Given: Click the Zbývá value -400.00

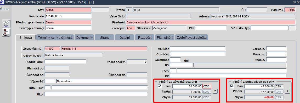Looking at the screenshot, I should 259,97.
